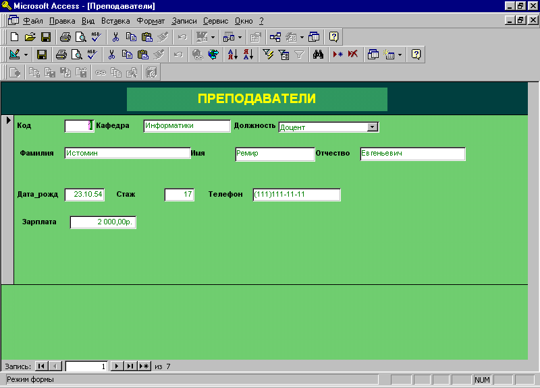Image resolution: width=540 pixels, height=388 pixels.
Task: Click new record button in navigation bar
Action: (x=144, y=366)
